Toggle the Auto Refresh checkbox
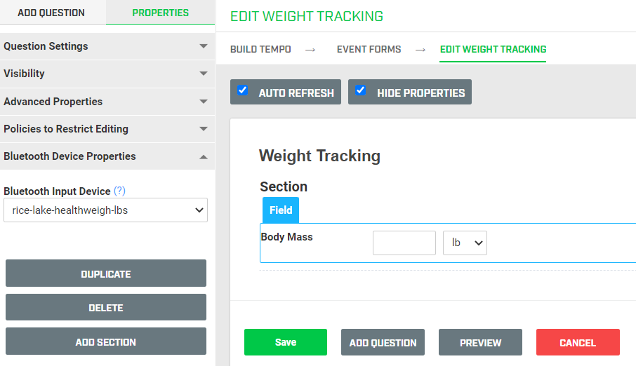Viewport: 636px width, 366px height. pos(243,90)
